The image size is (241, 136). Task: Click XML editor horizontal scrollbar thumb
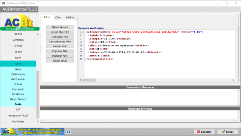click(x=89, y=80)
